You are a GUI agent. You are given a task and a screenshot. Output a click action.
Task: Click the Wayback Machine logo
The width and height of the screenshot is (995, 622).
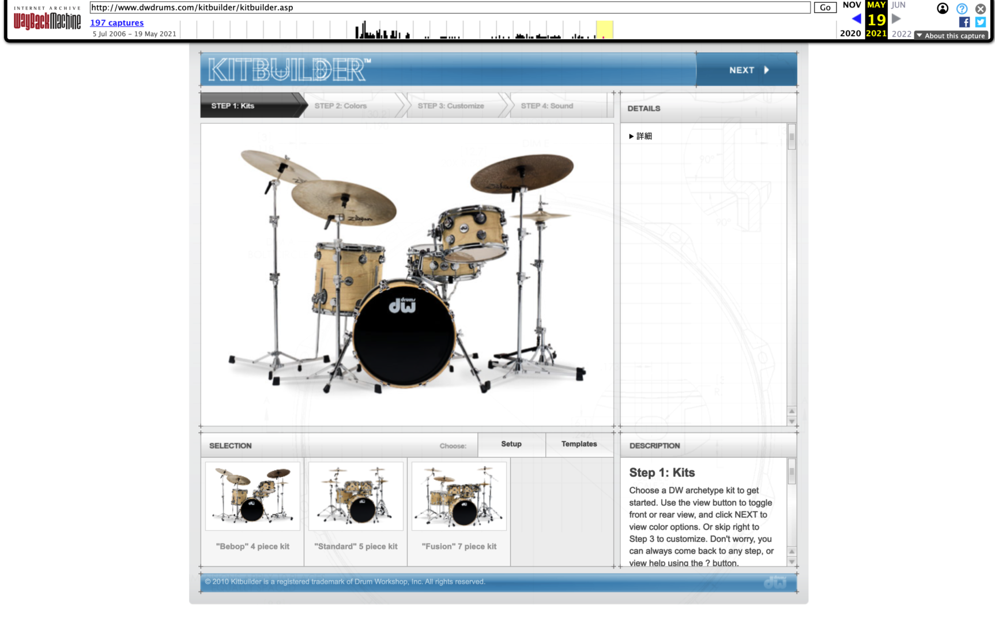(47, 18)
